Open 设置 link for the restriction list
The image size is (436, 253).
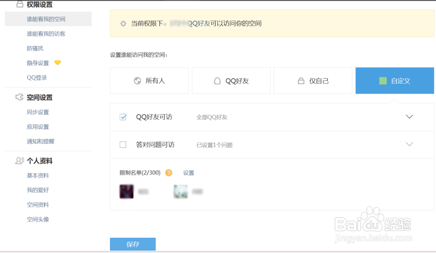(x=189, y=173)
